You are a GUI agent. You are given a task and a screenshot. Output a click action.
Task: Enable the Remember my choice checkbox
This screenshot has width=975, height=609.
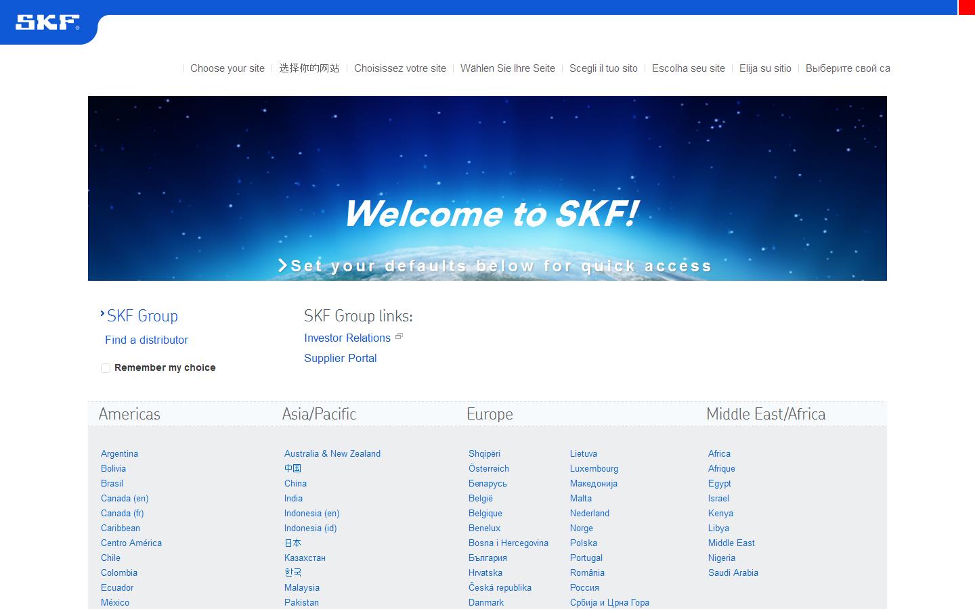(x=106, y=368)
